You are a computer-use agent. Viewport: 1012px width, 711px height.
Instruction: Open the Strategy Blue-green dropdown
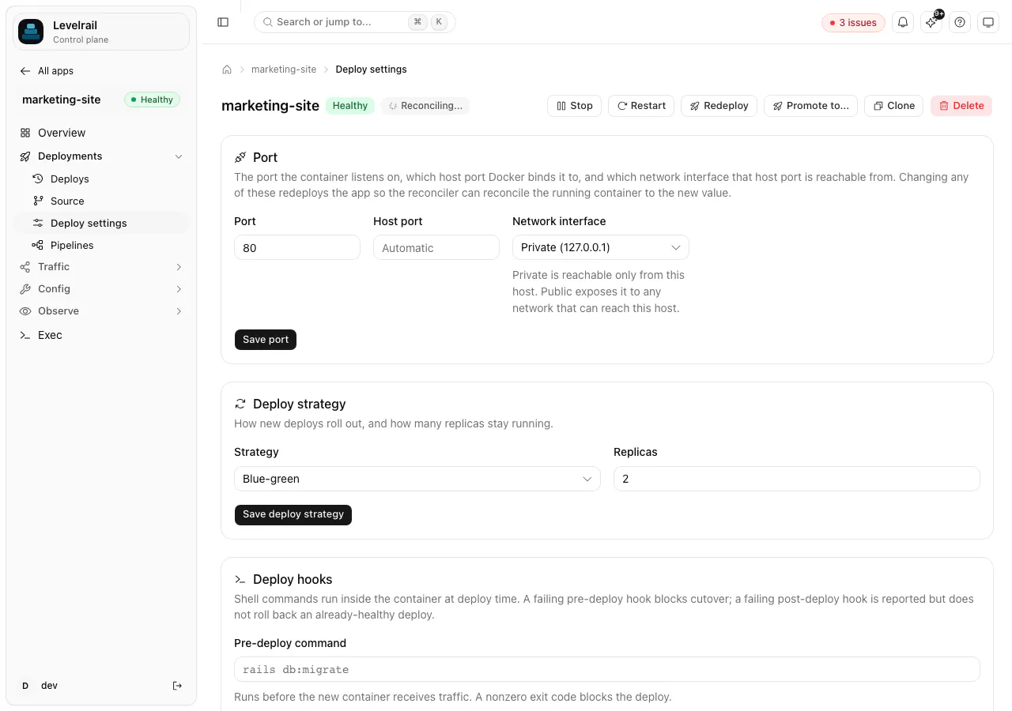tap(417, 479)
